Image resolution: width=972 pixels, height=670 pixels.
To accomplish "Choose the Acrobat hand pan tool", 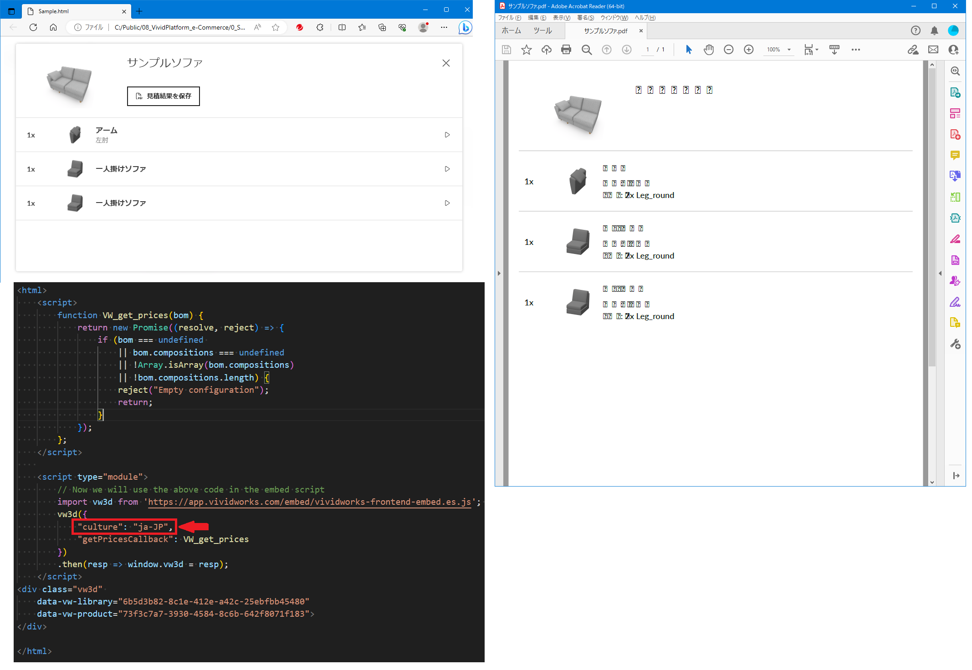I will pyautogui.click(x=709, y=50).
